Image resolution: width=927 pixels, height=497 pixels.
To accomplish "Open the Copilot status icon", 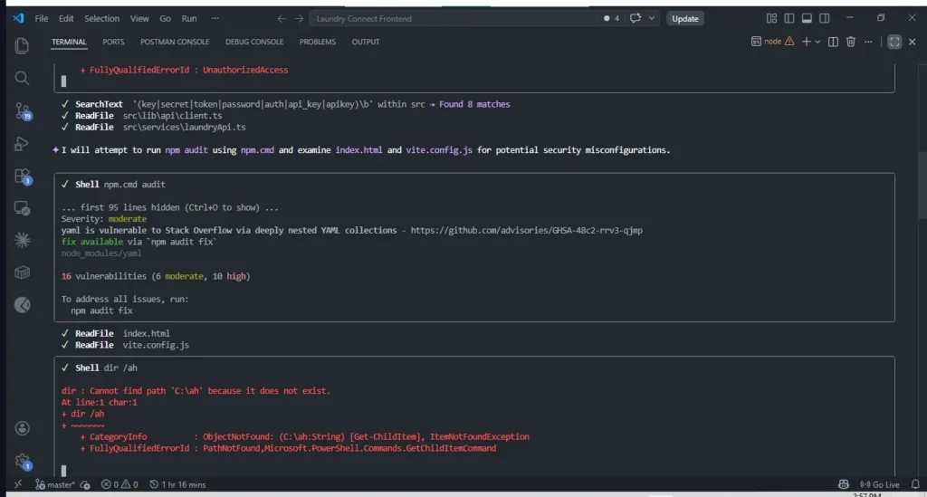I will [x=844, y=484].
